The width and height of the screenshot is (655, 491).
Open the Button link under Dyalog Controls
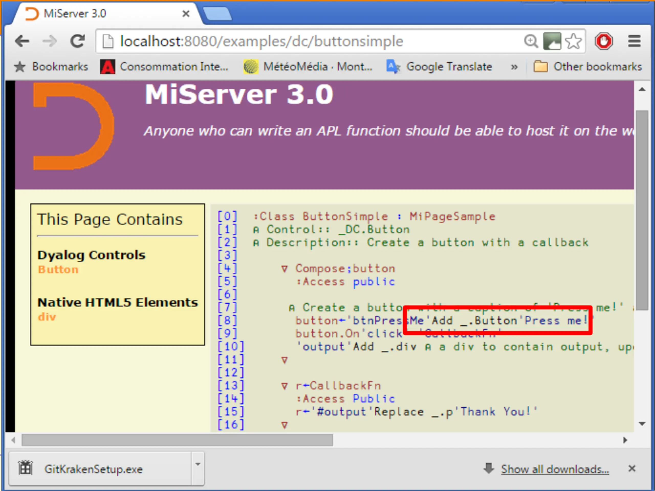[x=58, y=270]
